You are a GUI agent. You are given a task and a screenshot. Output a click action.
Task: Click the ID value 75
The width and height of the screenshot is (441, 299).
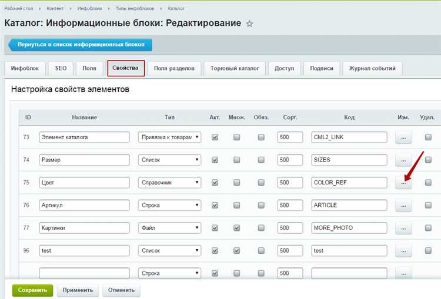point(26,183)
